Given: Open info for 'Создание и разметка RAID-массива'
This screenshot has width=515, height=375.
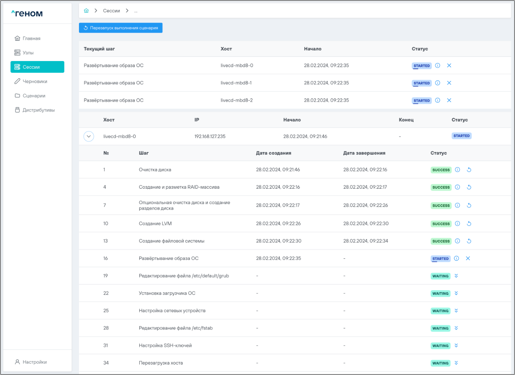Looking at the screenshot, I should pyautogui.click(x=457, y=187).
